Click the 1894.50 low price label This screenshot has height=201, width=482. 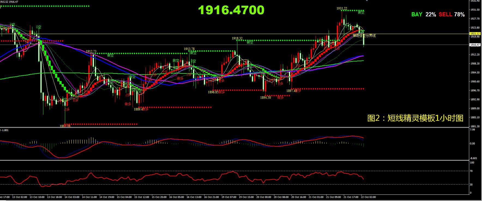click(265, 97)
